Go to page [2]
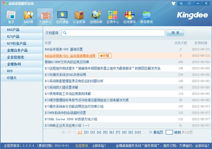Screen dimensions: 212x149 (x=86, y=132)
